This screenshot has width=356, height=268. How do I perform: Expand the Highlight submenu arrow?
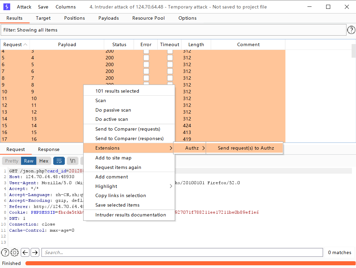click(171, 186)
